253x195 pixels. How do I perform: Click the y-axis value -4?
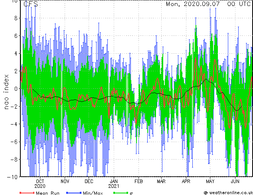[x=14, y=124]
